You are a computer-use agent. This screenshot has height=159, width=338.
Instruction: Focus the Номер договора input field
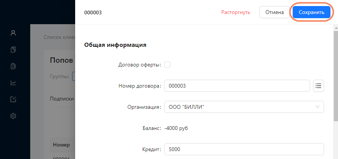(x=237, y=86)
